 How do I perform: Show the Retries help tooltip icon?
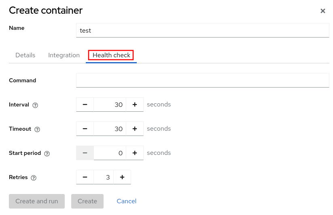[x=34, y=177]
